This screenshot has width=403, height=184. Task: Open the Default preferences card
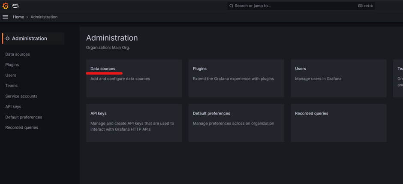click(236, 123)
